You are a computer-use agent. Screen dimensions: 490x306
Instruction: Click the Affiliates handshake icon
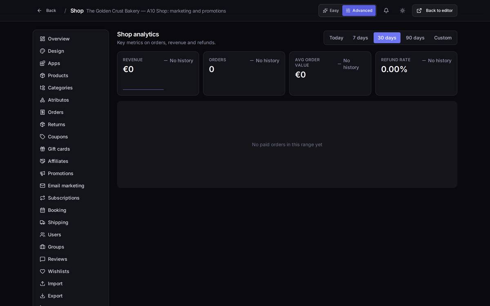42,161
